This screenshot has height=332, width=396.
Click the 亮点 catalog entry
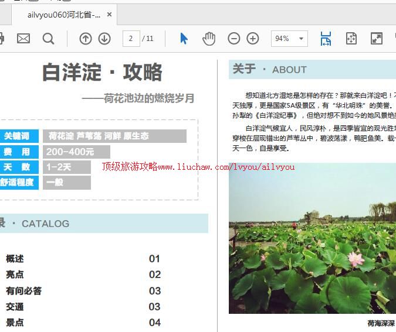click(x=15, y=275)
